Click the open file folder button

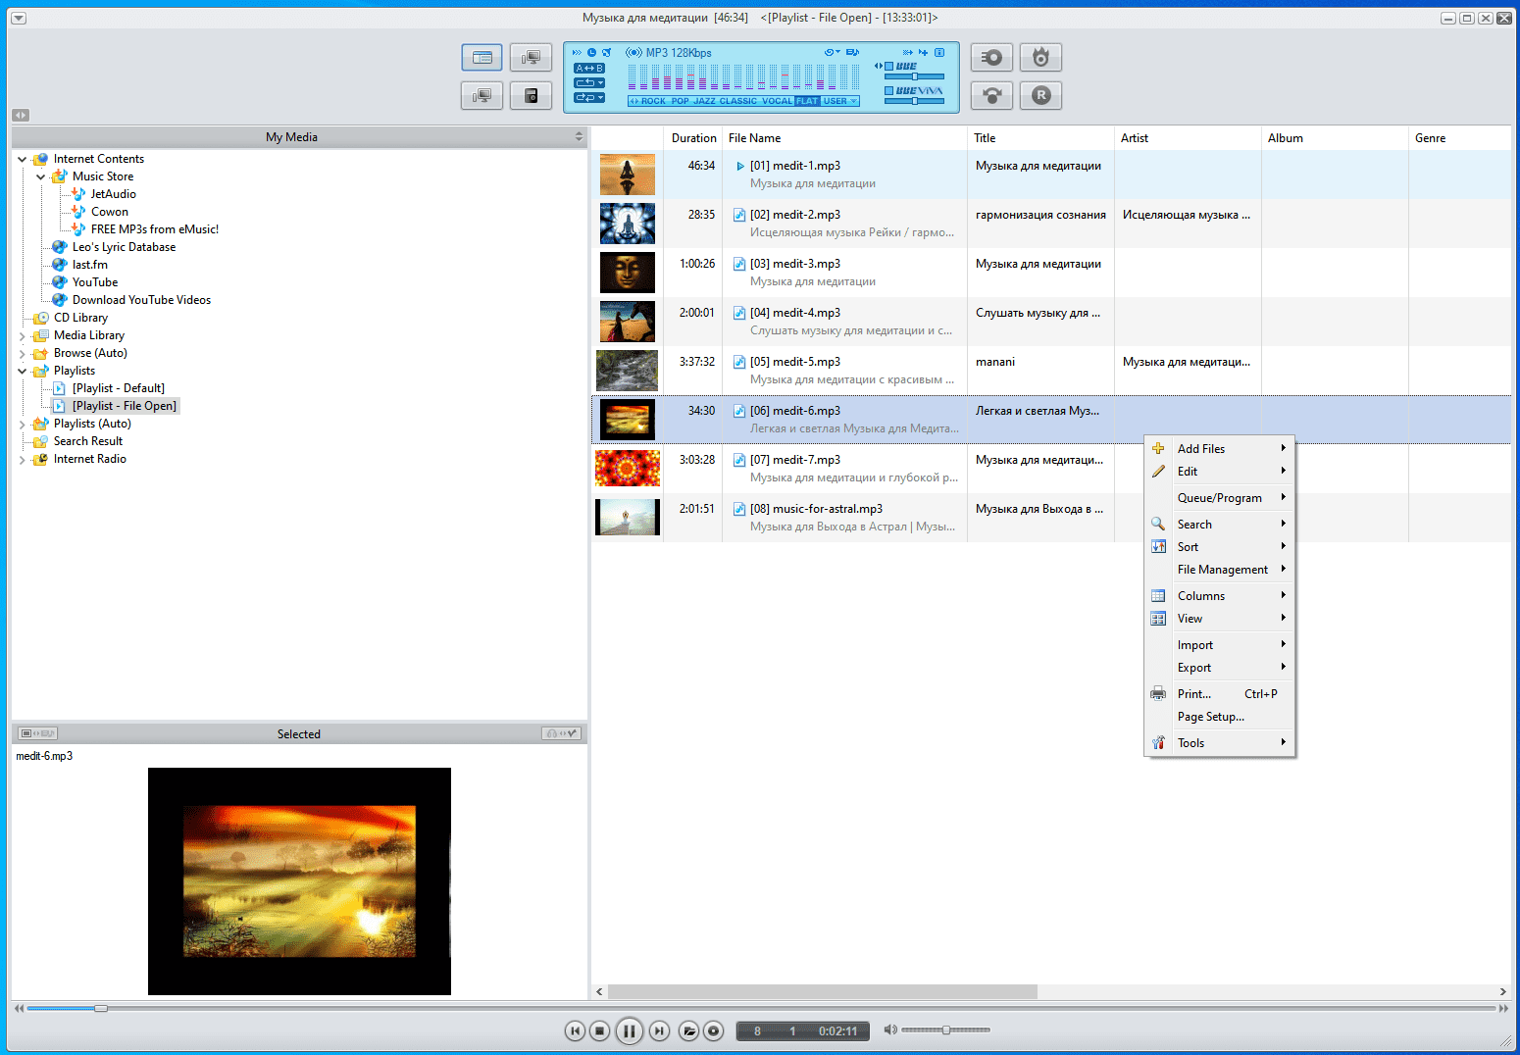(x=689, y=1030)
